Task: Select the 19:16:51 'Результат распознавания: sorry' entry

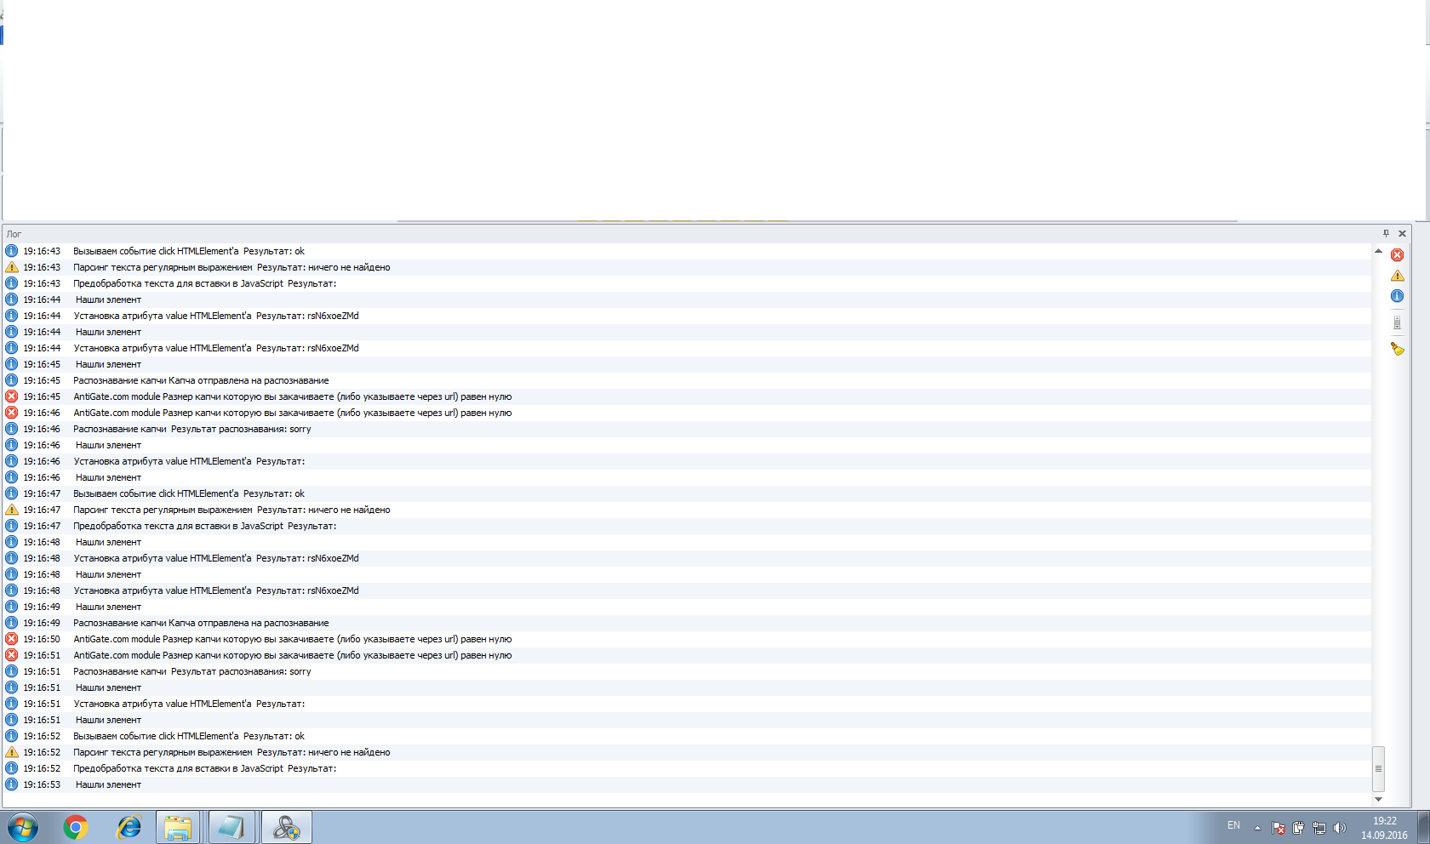Action: pos(687,671)
